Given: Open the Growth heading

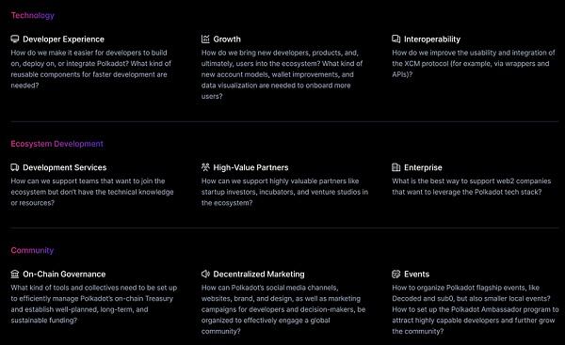Looking at the screenshot, I should coord(227,39).
